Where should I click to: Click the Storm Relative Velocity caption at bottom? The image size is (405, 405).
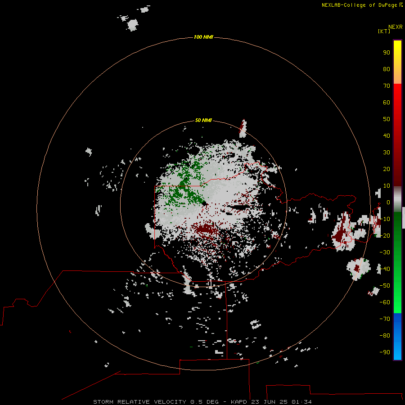[x=202, y=402]
